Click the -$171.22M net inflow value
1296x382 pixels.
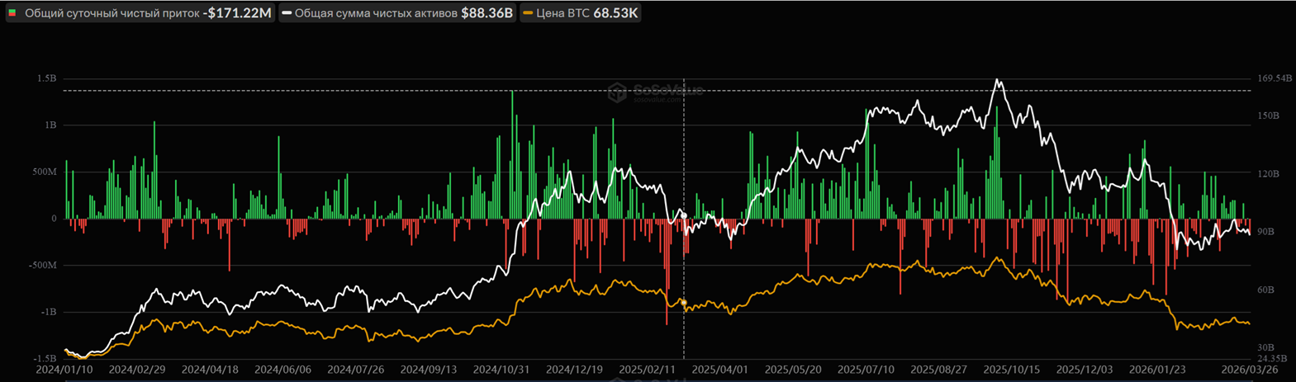[x=237, y=13]
